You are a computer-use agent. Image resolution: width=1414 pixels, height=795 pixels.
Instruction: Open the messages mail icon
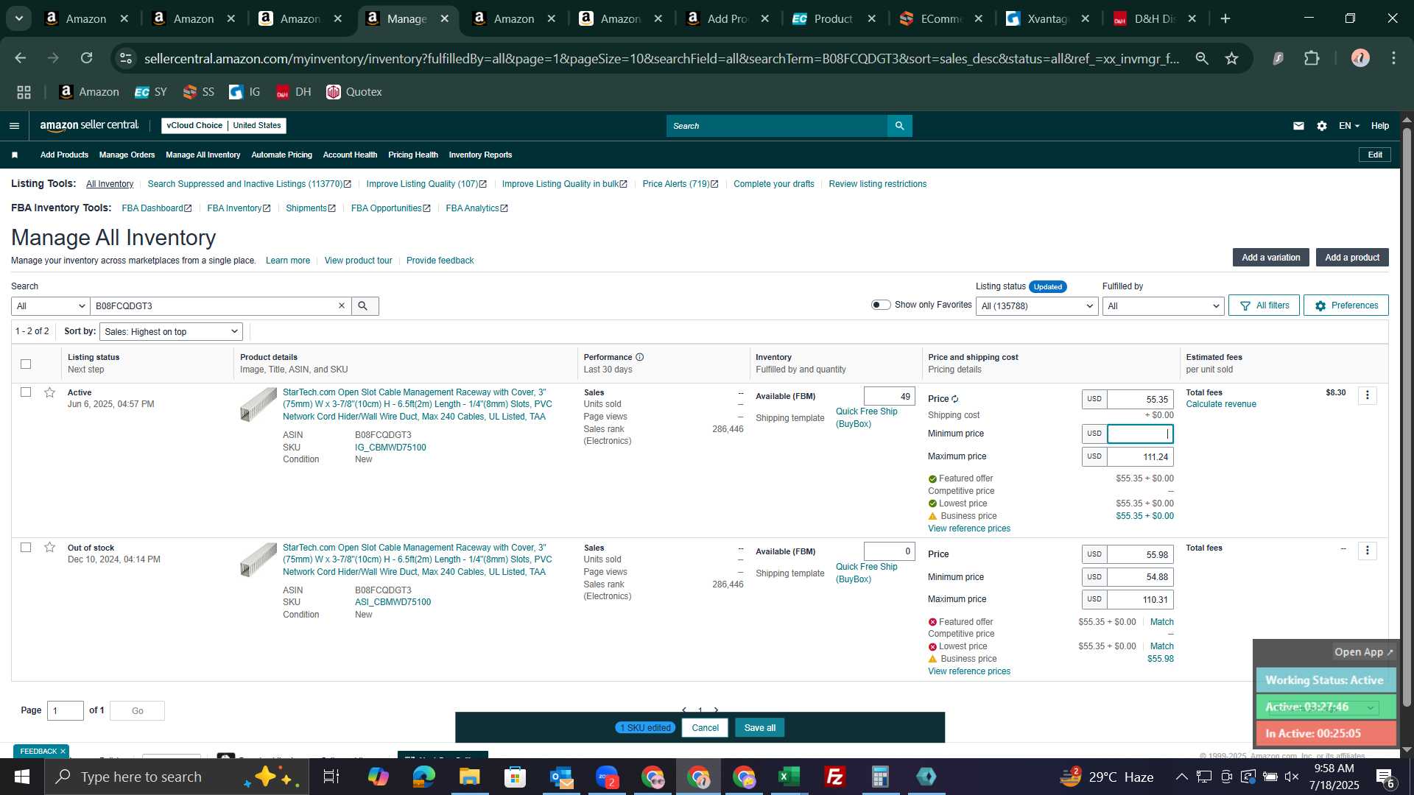[x=1298, y=126]
